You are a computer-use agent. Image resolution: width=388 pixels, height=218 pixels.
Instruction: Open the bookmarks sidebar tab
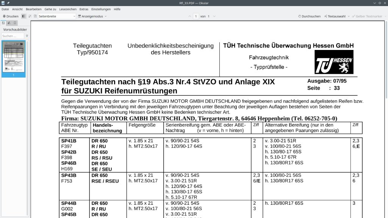[x=15, y=23]
